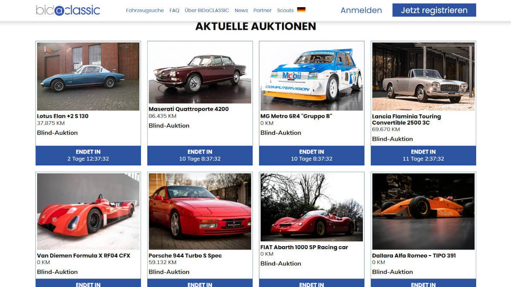Open the Partner page

click(x=262, y=10)
